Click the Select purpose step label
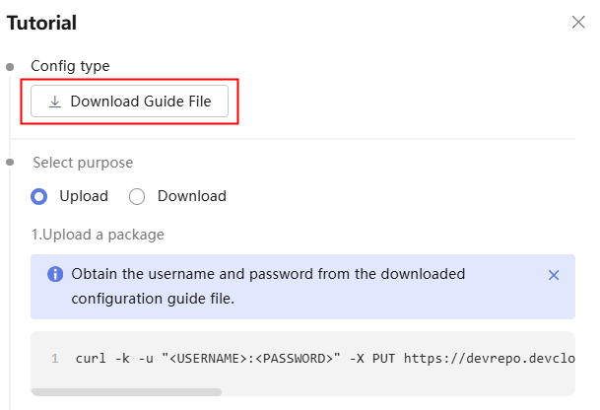The image size is (600, 410). pyautogui.click(x=83, y=163)
